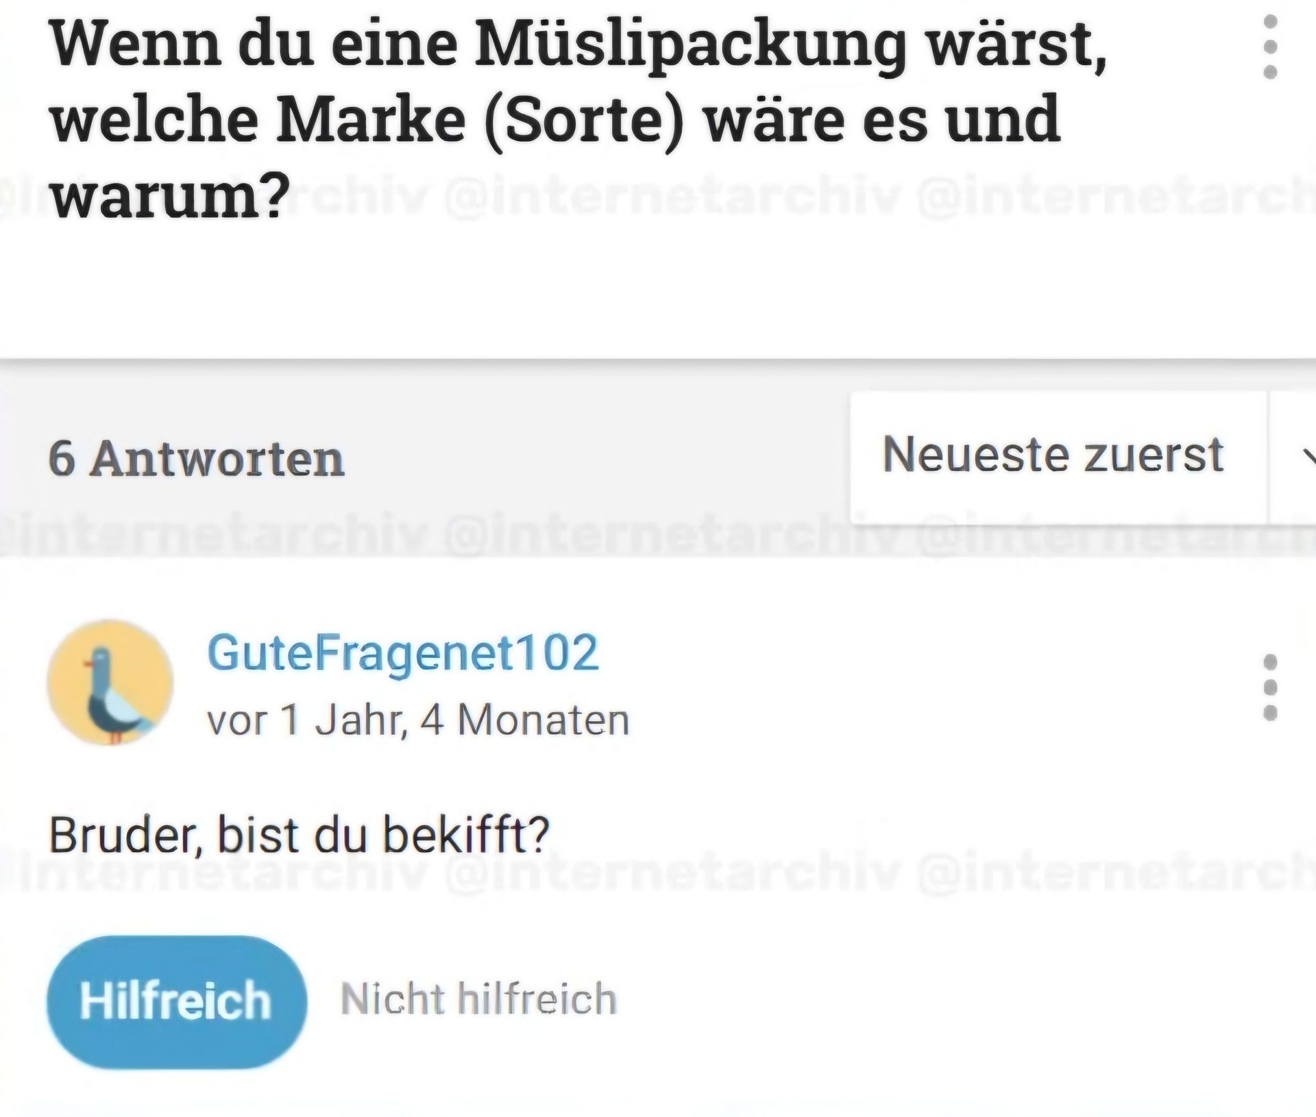Click the number 6 in the answers count
Image resolution: width=1316 pixels, height=1117 pixels.
coord(62,458)
